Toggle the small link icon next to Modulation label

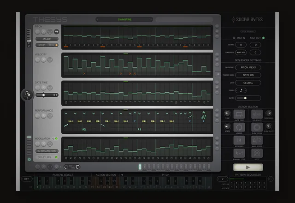pos(53,138)
